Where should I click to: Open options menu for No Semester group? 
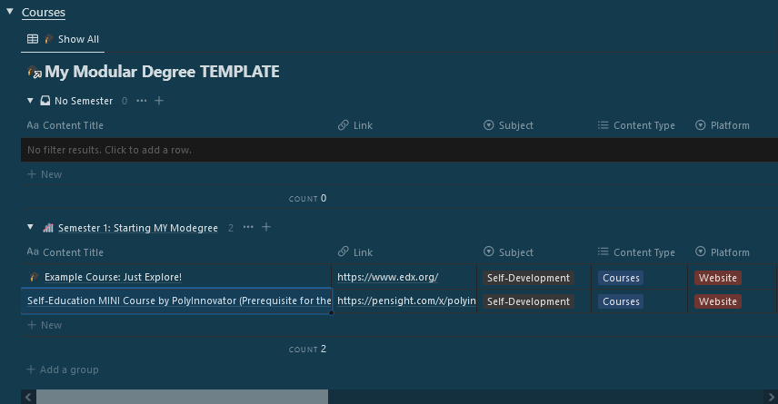tap(141, 101)
